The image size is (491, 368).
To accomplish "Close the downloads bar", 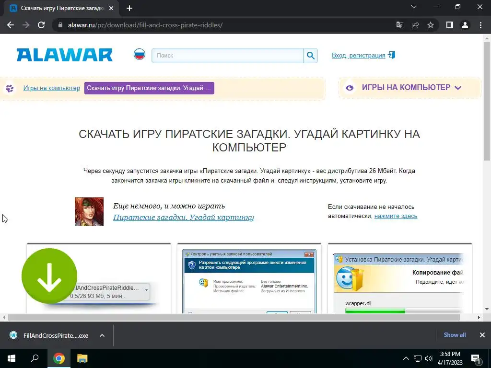I will pyautogui.click(x=482, y=335).
